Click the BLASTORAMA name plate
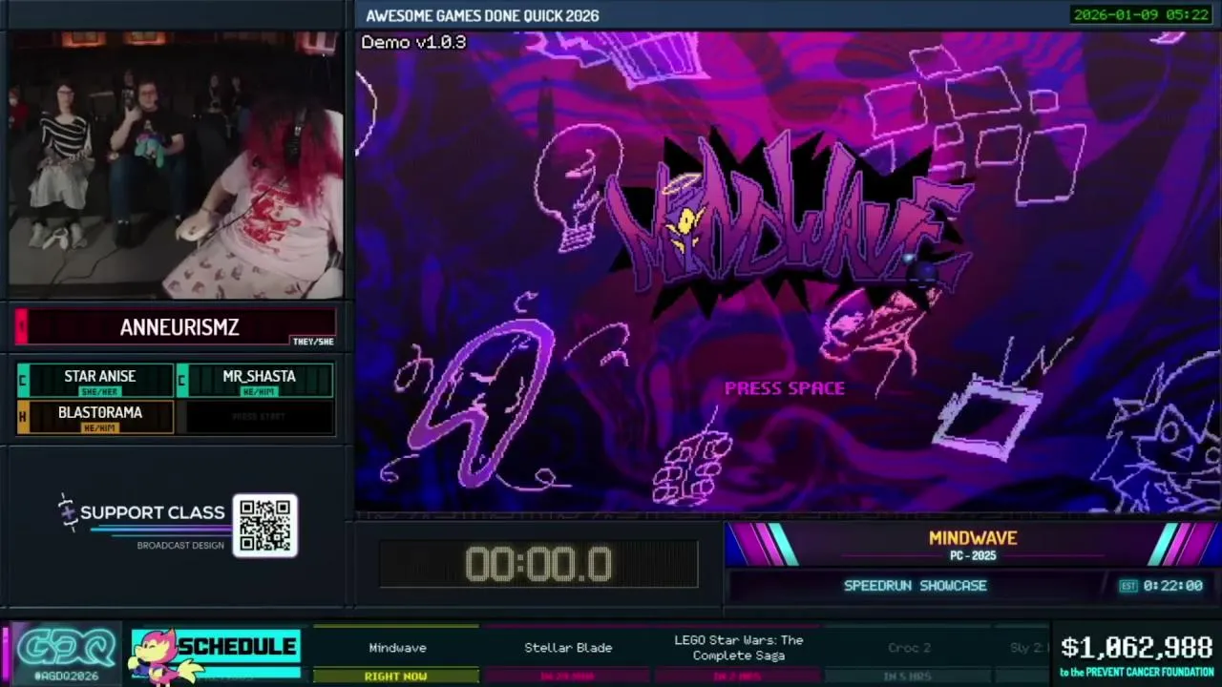Viewport: 1222px width, 687px height. click(x=100, y=417)
